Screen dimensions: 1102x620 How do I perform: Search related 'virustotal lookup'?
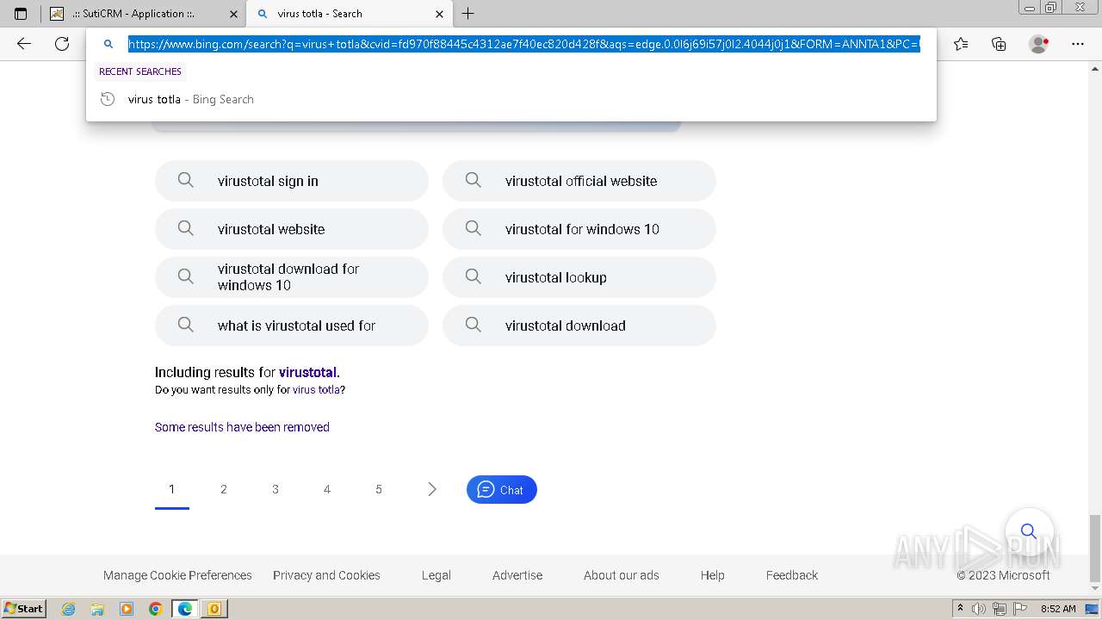click(579, 277)
